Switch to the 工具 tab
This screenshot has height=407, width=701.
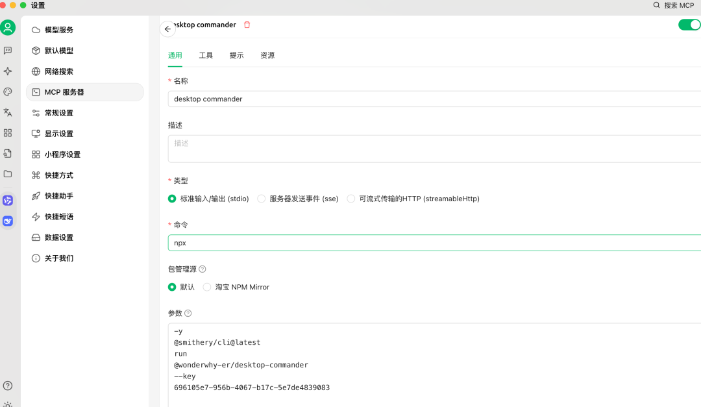click(206, 55)
